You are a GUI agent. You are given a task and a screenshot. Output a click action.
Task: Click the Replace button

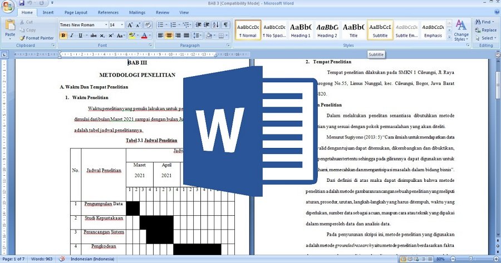pyautogui.click(x=485, y=30)
